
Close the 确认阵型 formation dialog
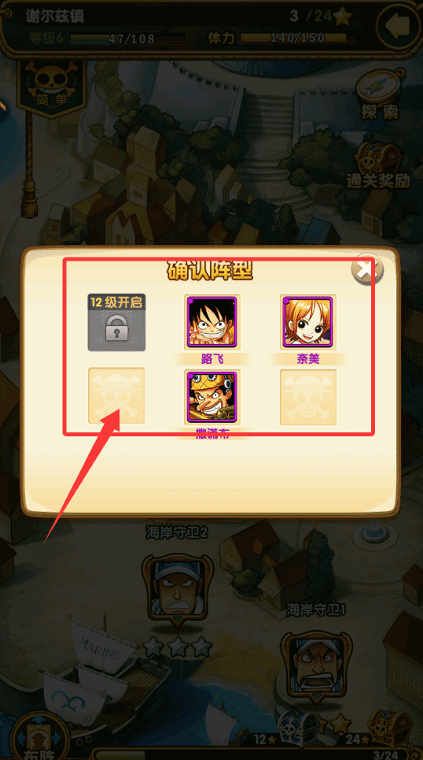coord(367,269)
